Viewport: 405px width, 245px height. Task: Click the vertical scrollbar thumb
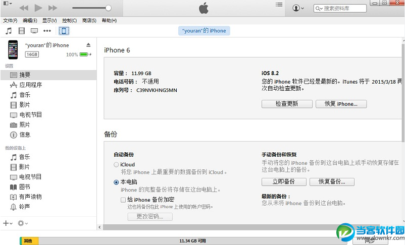coord(403,92)
